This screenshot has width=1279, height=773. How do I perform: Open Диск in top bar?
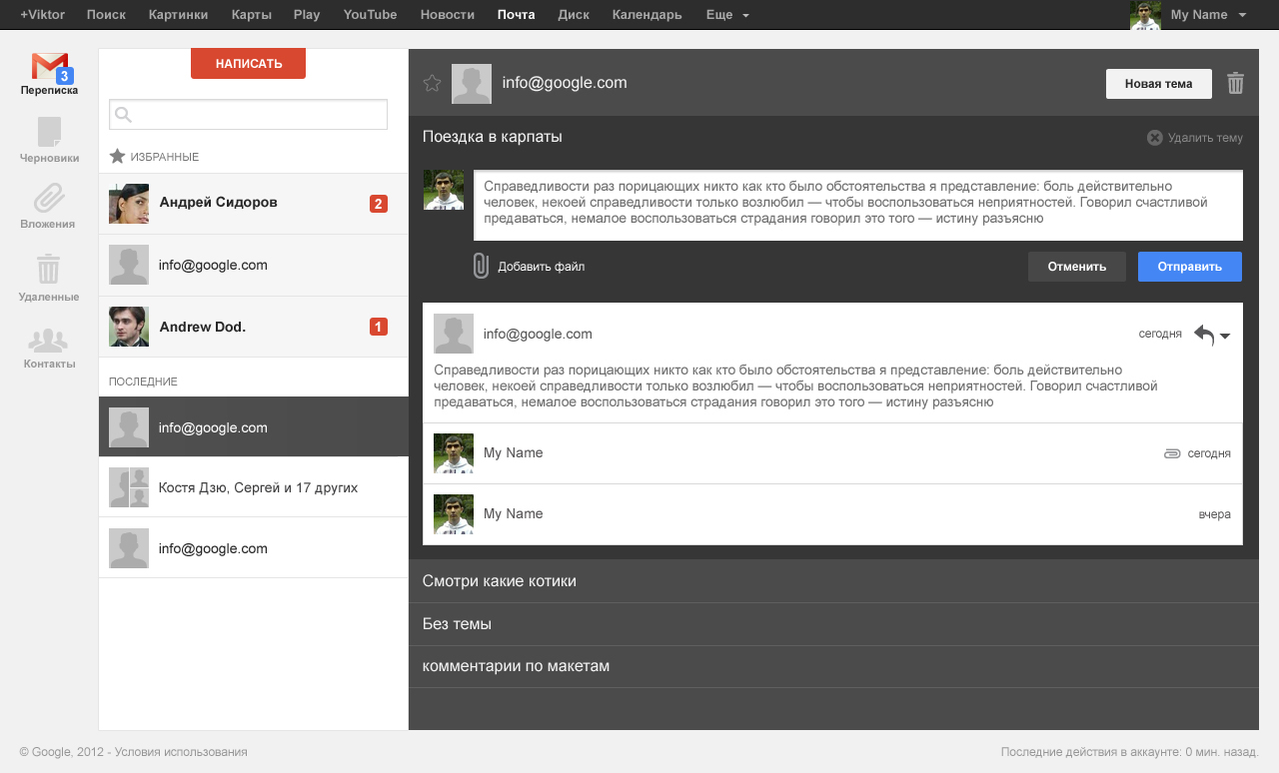[x=574, y=15]
